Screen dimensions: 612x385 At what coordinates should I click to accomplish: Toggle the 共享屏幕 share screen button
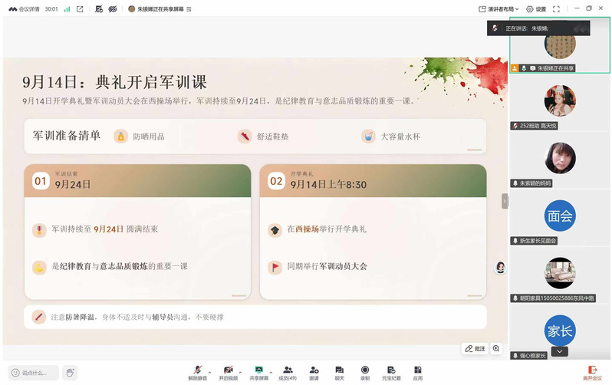click(x=258, y=373)
